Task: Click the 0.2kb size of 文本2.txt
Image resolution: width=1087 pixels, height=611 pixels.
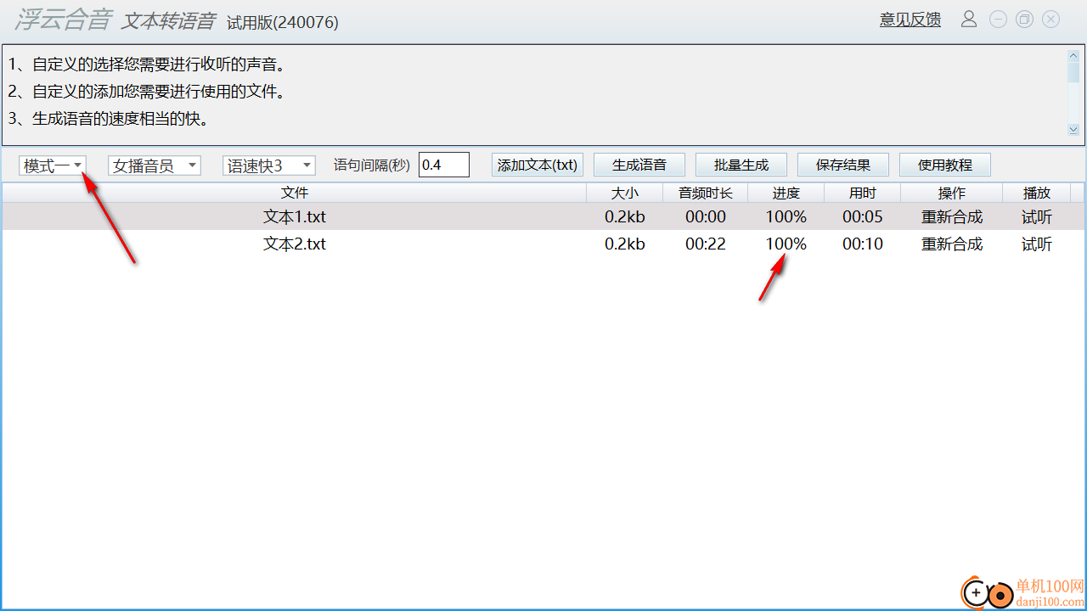Action: pos(625,244)
